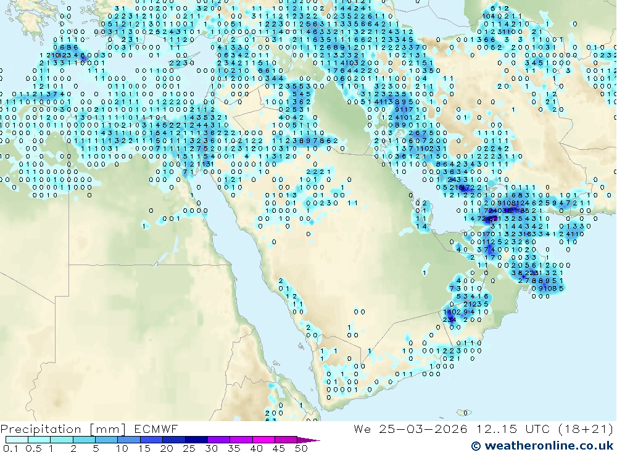Viewport: 617px width, 452px height.
Task: Select the '45' legend value
Action: 279,448
